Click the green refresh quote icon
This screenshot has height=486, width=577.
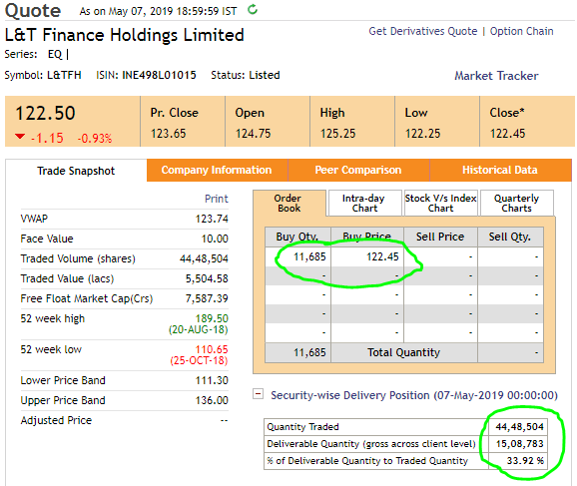(x=253, y=9)
